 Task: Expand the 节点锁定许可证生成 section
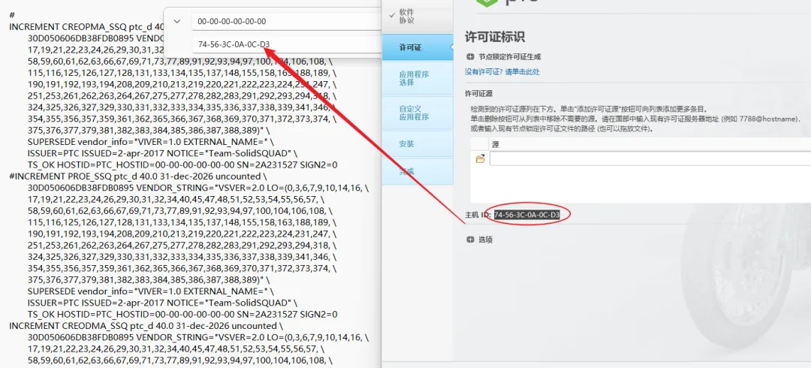click(469, 57)
